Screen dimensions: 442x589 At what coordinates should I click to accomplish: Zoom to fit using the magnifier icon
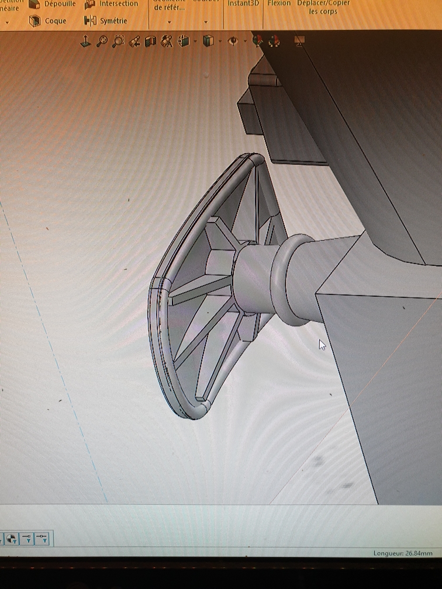pos(102,41)
